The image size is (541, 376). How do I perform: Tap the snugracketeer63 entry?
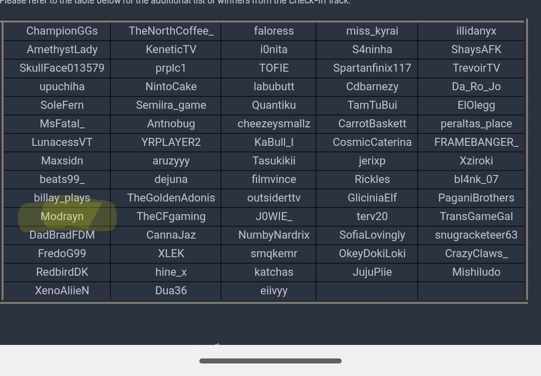pyautogui.click(x=476, y=235)
